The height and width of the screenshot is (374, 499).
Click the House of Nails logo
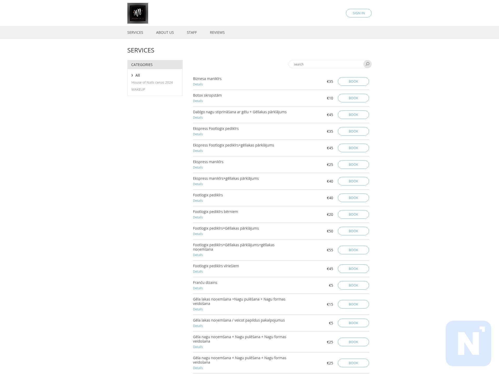tap(138, 13)
